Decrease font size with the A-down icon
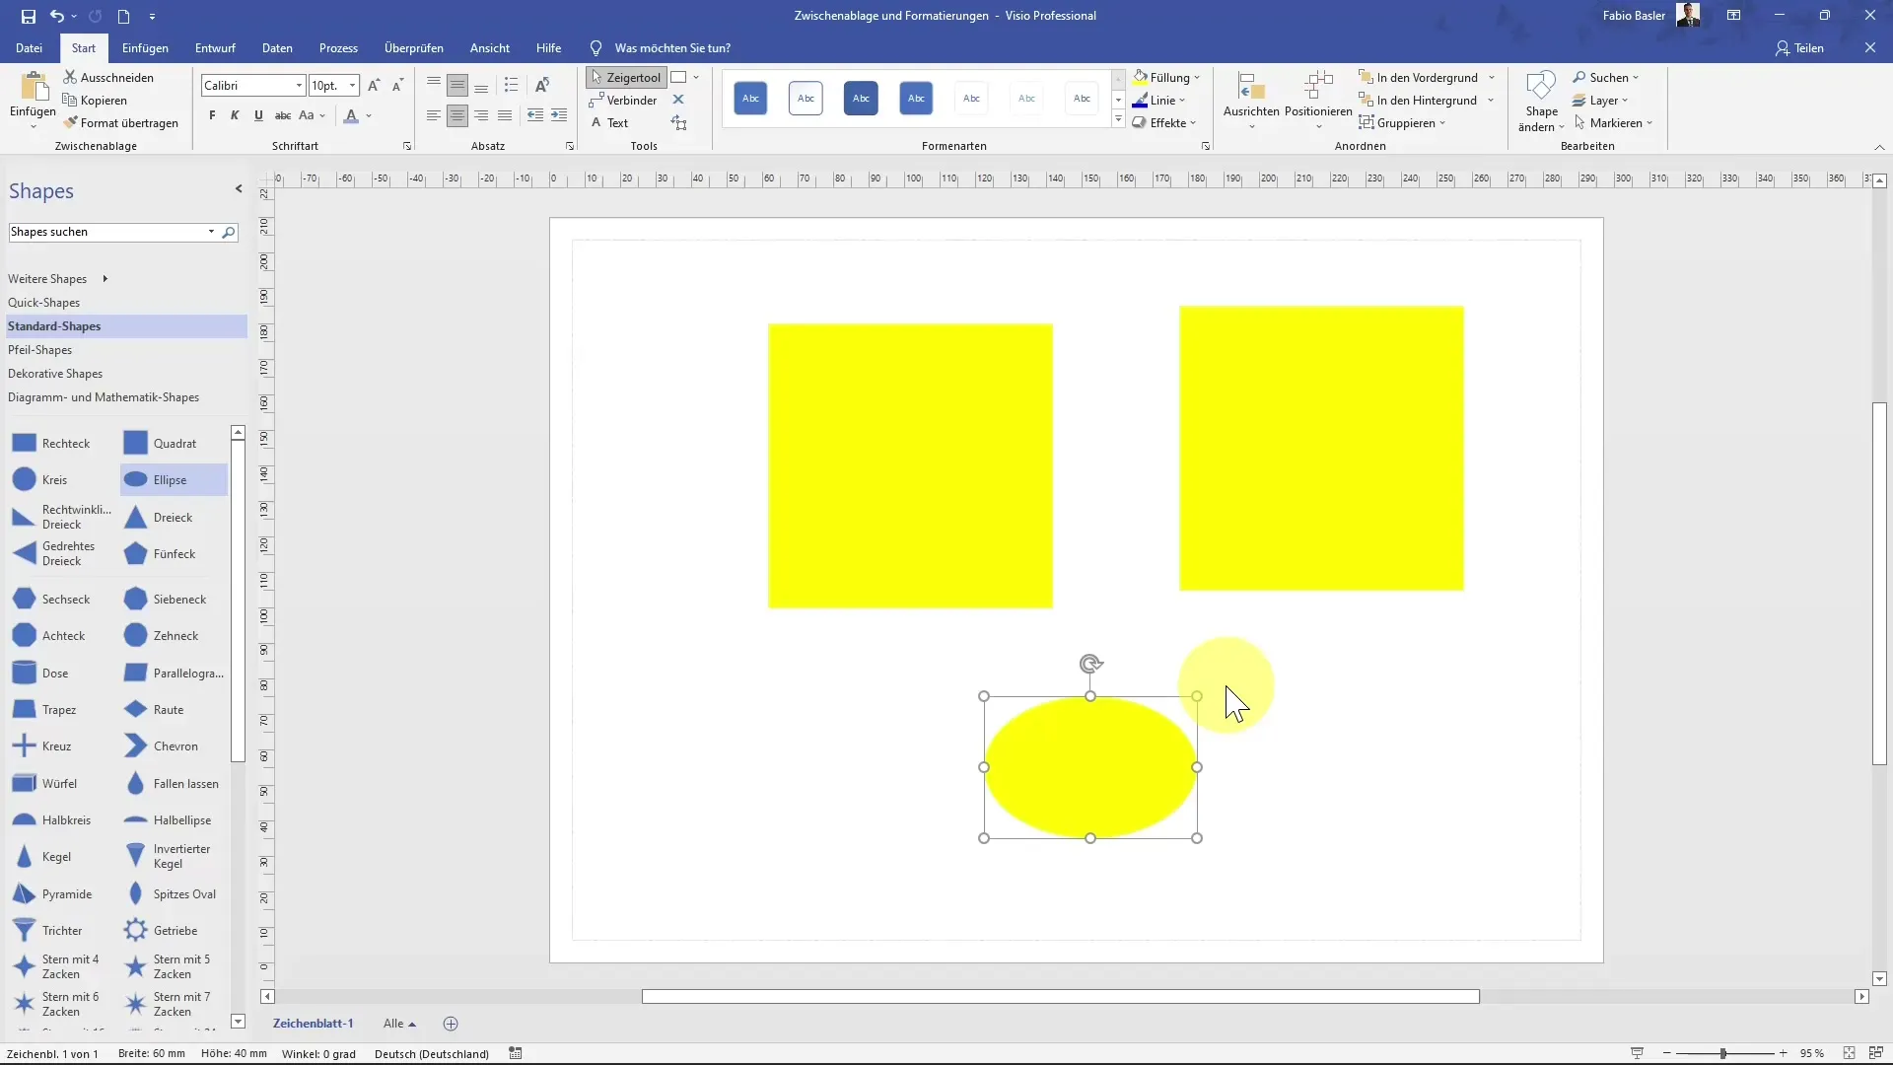This screenshot has width=1893, height=1065. click(397, 86)
